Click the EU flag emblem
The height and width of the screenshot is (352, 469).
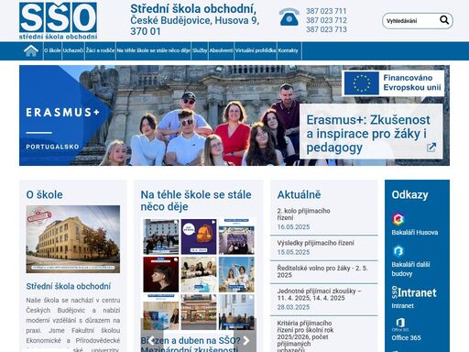click(x=362, y=83)
